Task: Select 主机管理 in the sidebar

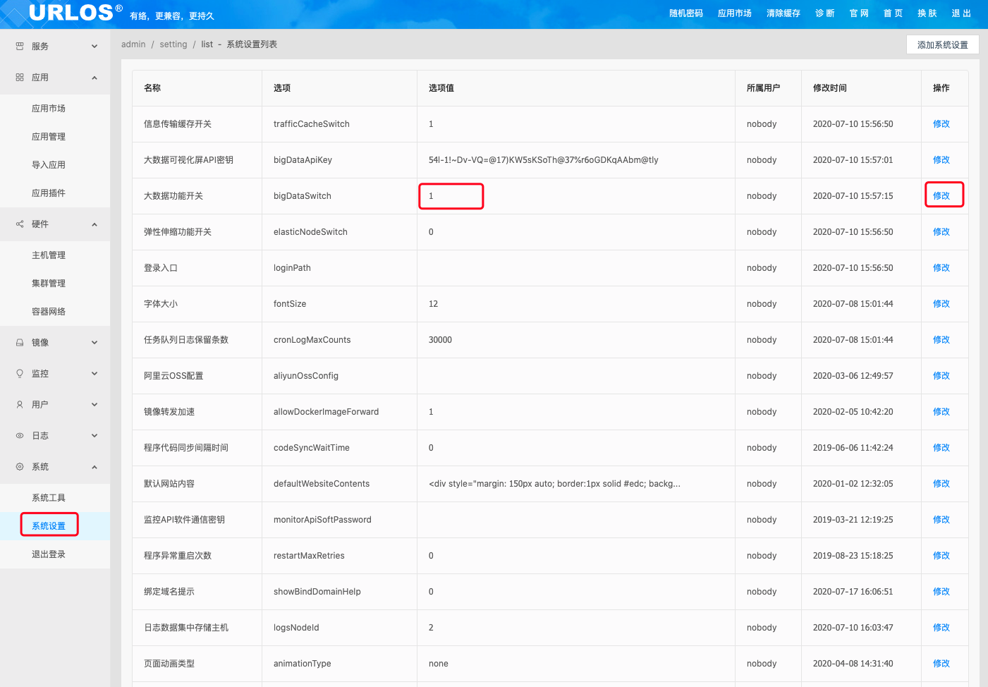Action: [x=49, y=255]
